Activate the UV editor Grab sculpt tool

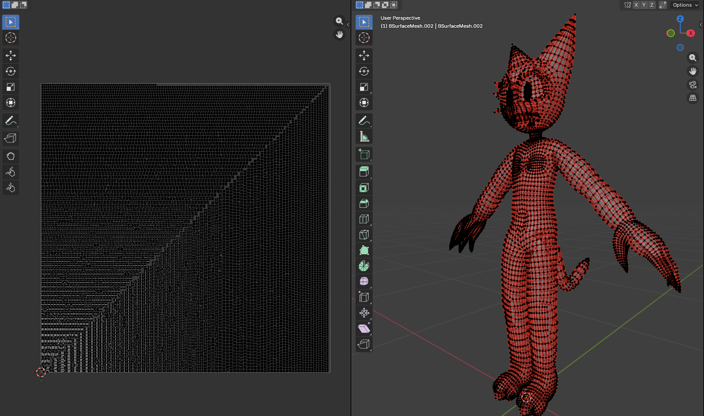pos(11,156)
